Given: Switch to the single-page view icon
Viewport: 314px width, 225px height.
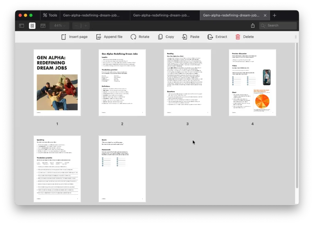Looking at the screenshot, I should tap(43, 26).
